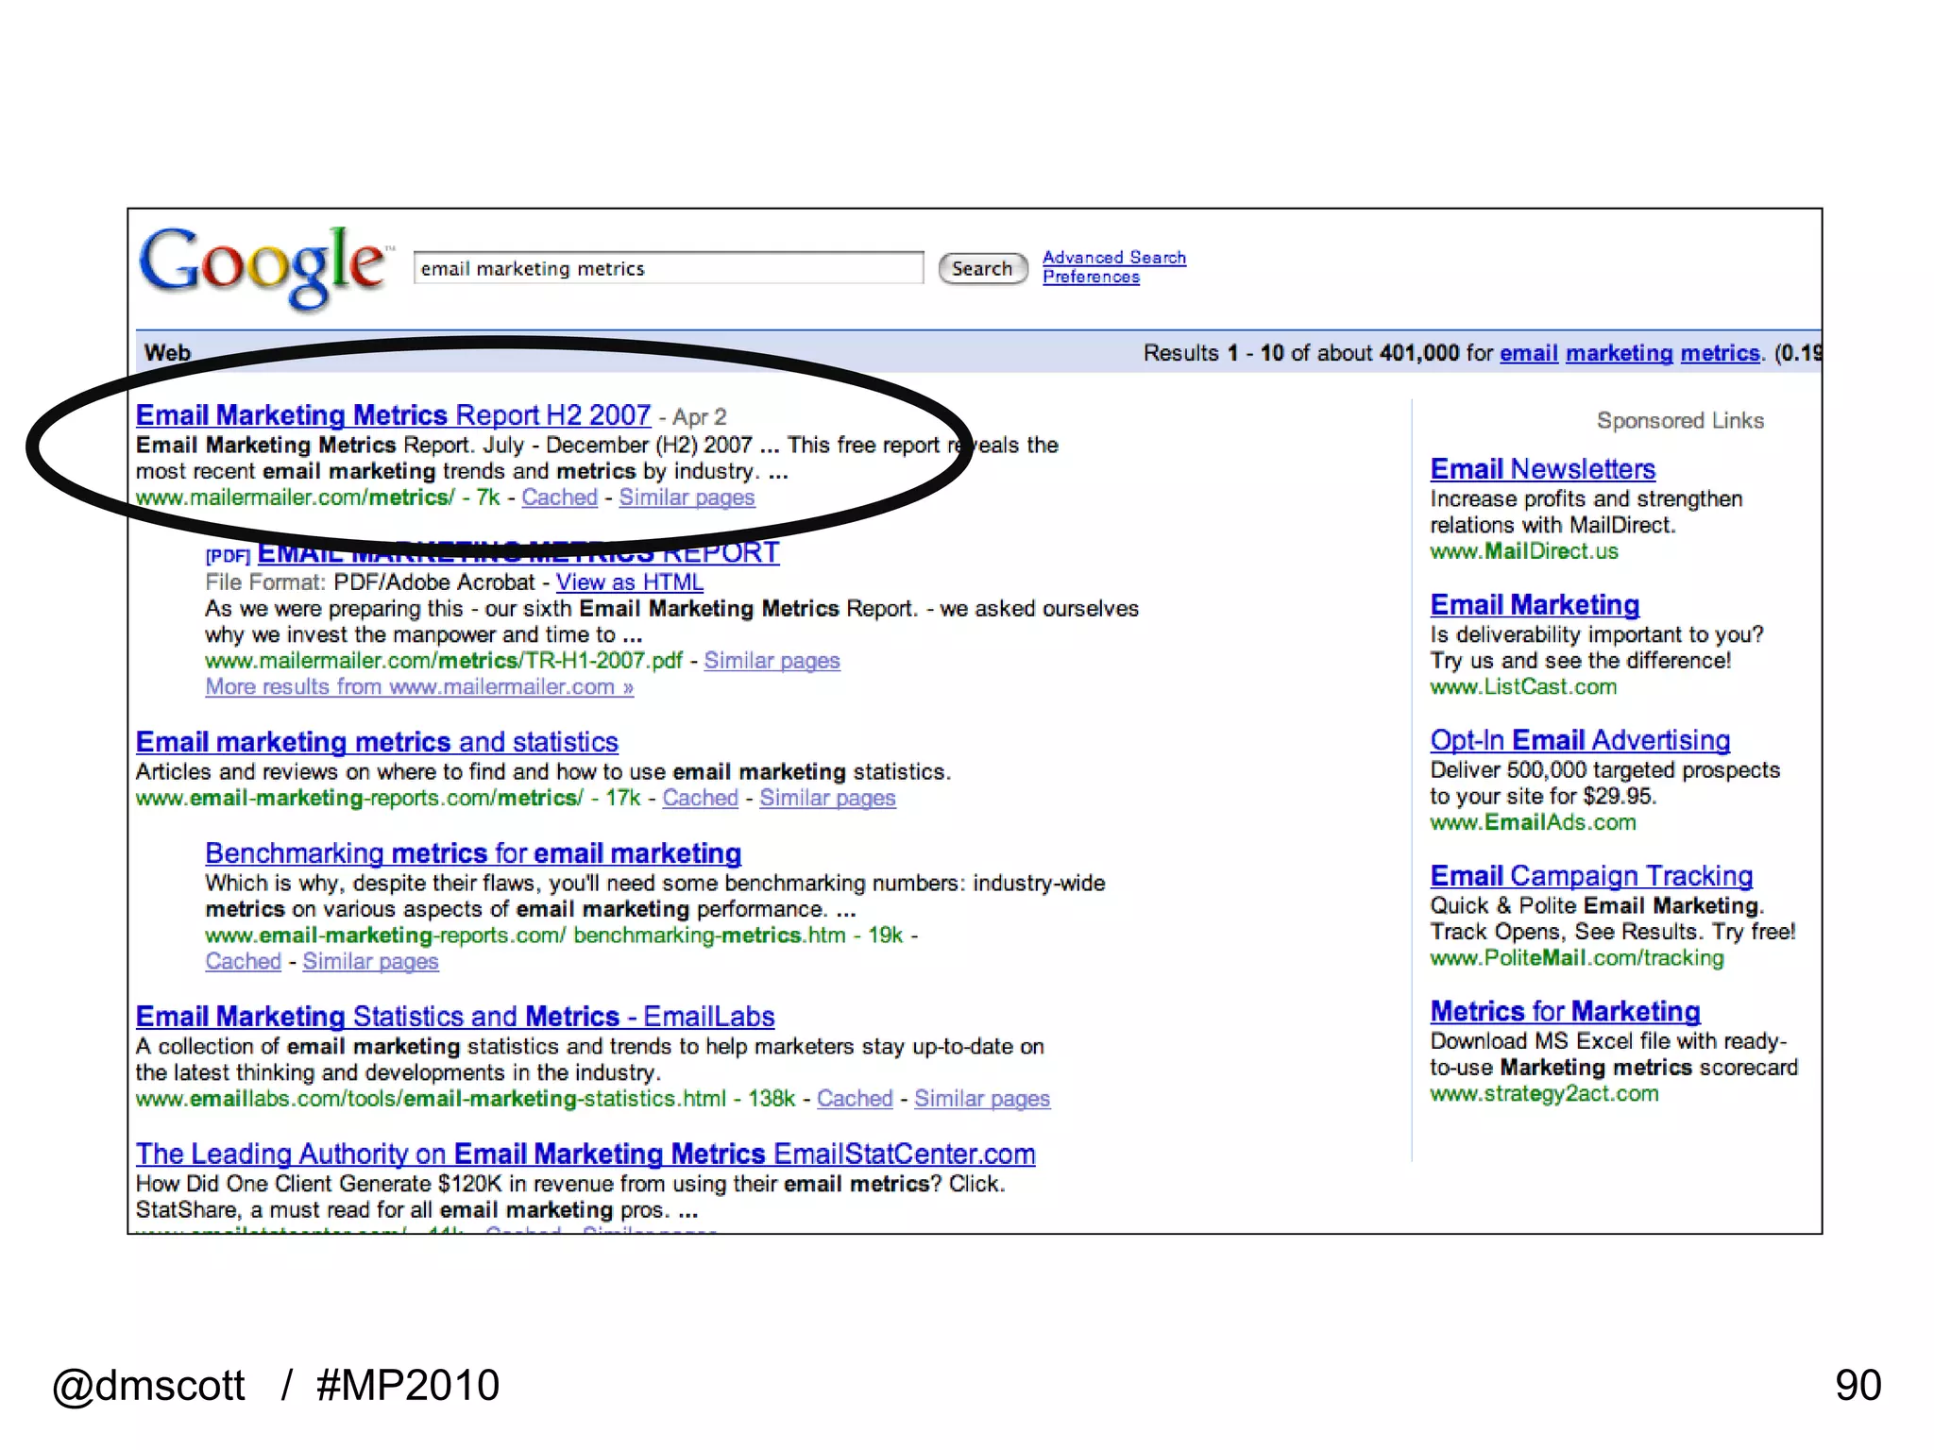The image size is (1934, 1450).
Task: Open the Preferences link
Action: pyautogui.click(x=1091, y=277)
